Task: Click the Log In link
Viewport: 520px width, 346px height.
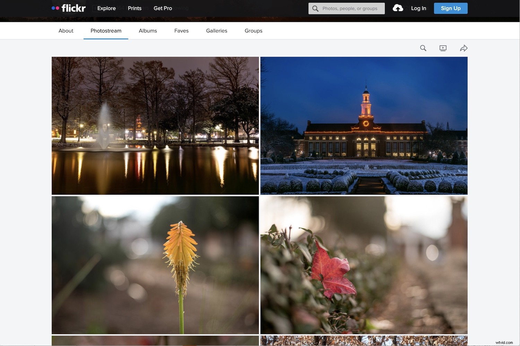Action: 418,8
